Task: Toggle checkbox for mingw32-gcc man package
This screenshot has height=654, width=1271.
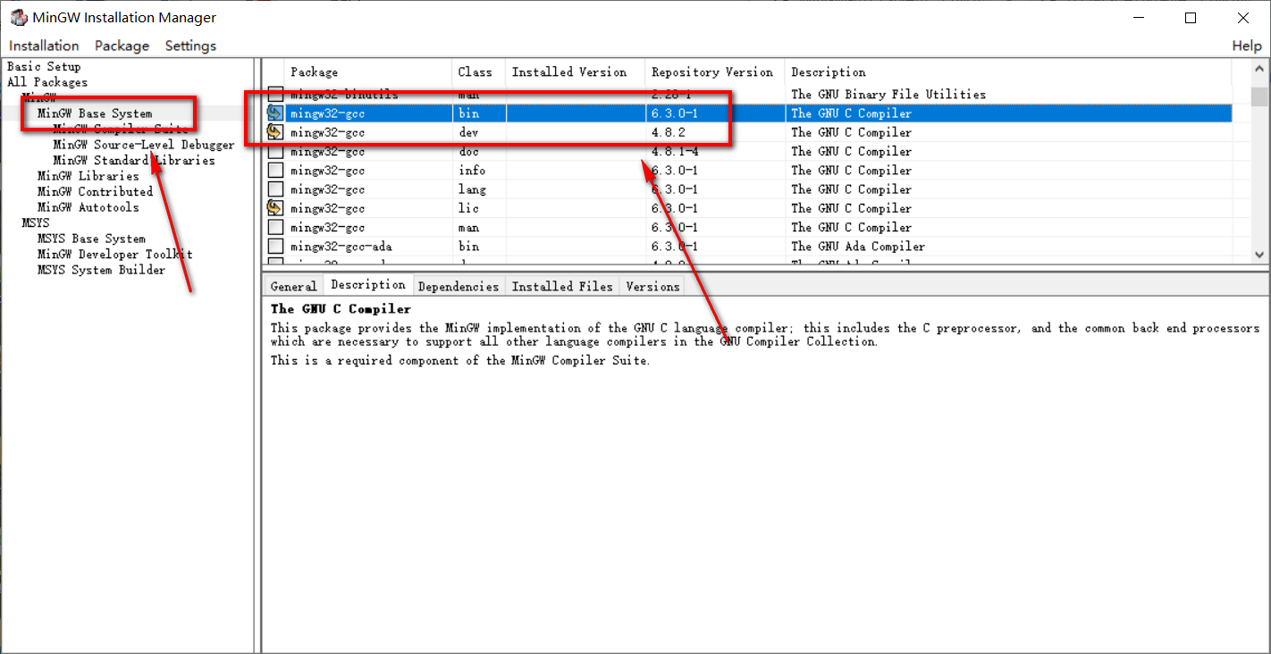Action: [x=275, y=227]
